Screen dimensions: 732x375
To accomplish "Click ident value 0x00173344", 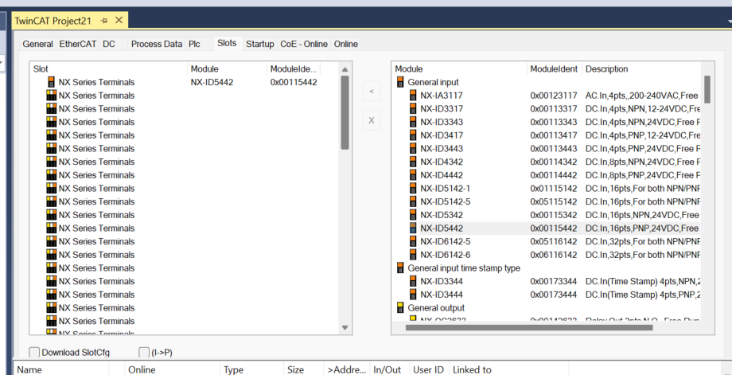I will [x=553, y=281].
